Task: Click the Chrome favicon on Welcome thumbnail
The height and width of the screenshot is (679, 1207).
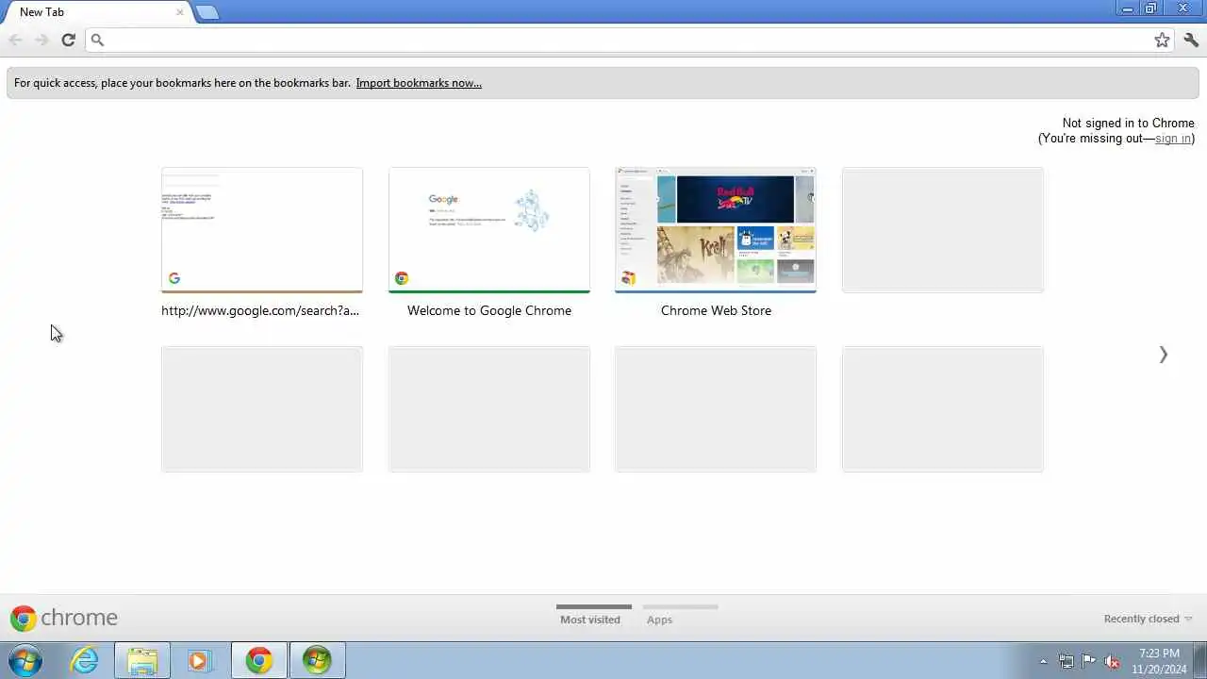Action: (402, 278)
